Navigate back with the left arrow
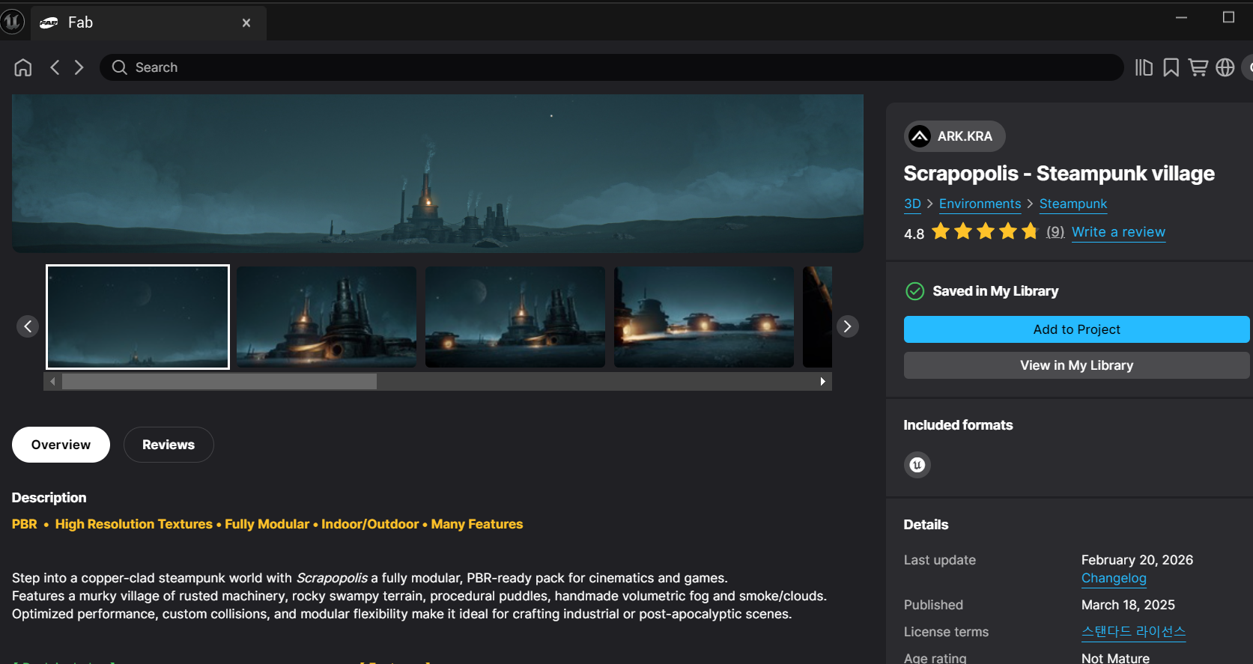The image size is (1253, 664). point(55,67)
